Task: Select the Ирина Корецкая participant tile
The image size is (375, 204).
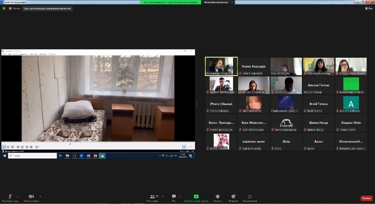Action: 254,66
